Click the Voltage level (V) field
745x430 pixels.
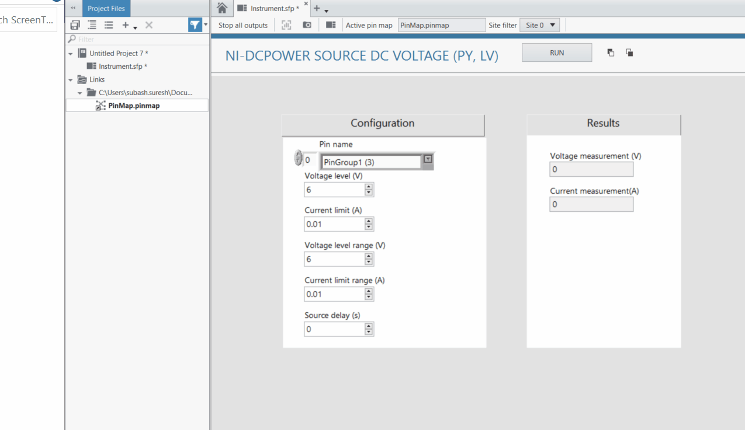point(334,190)
